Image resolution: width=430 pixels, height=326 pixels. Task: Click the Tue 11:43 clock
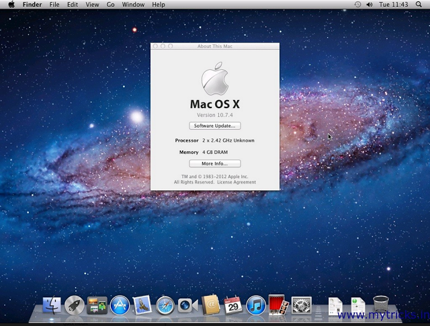(x=394, y=5)
